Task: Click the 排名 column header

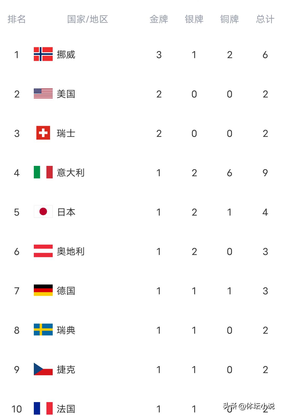Action: coord(17,19)
